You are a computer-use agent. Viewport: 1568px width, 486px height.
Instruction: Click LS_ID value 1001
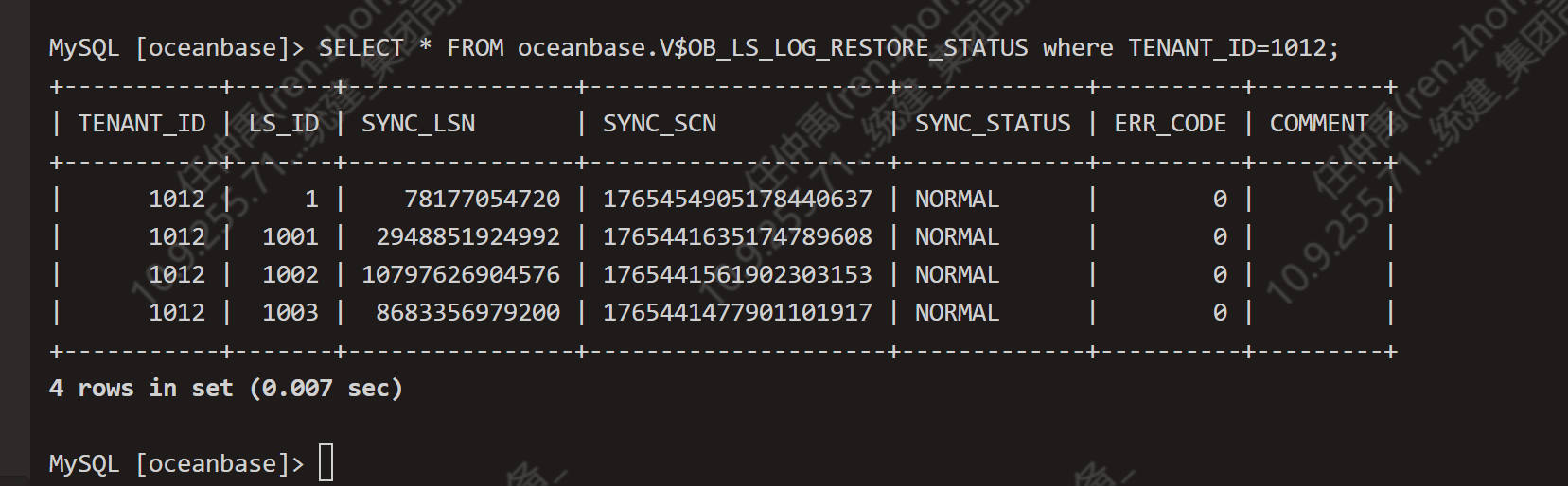point(291,237)
